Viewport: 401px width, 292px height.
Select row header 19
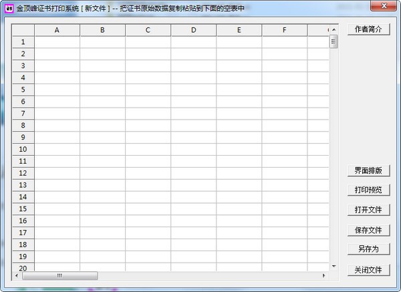tap(23, 257)
